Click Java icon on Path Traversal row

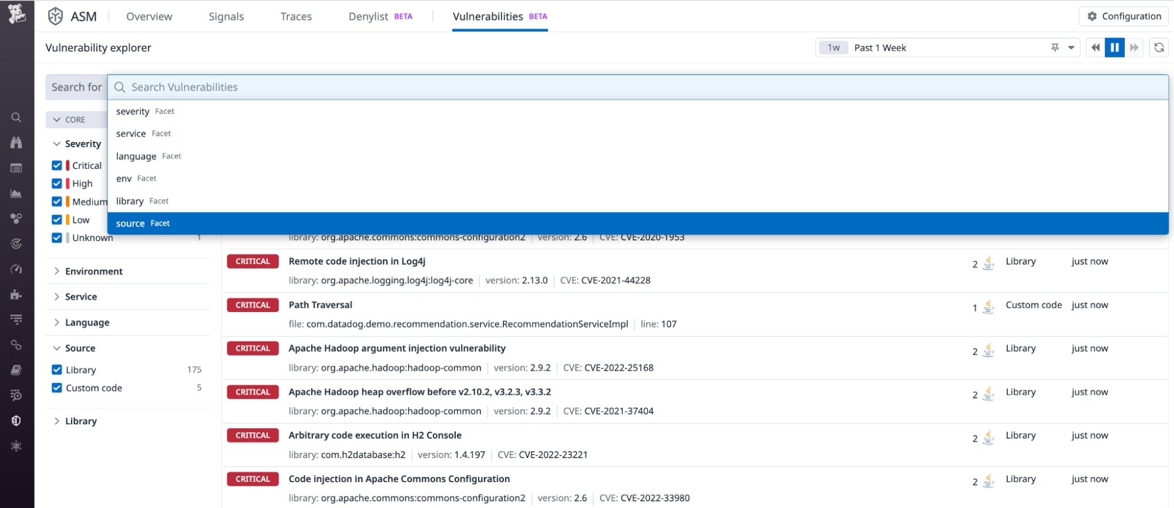point(988,306)
